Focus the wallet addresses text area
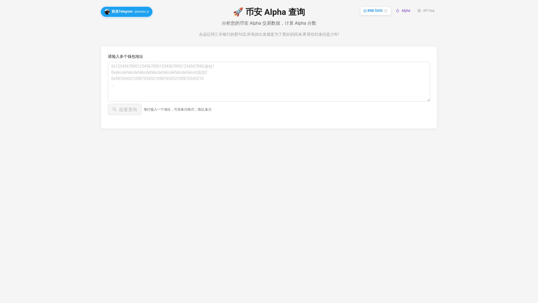This screenshot has width=538, height=303. click(x=269, y=82)
